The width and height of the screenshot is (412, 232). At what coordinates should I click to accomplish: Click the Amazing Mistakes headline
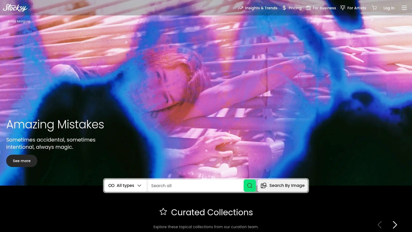coord(55,125)
